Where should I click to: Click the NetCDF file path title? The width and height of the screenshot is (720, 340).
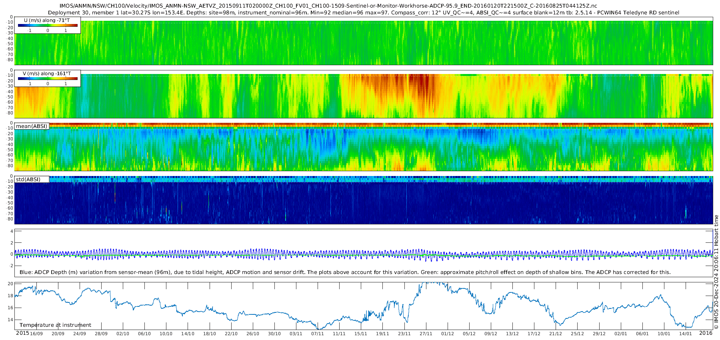pyautogui.click(x=328, y=6)
